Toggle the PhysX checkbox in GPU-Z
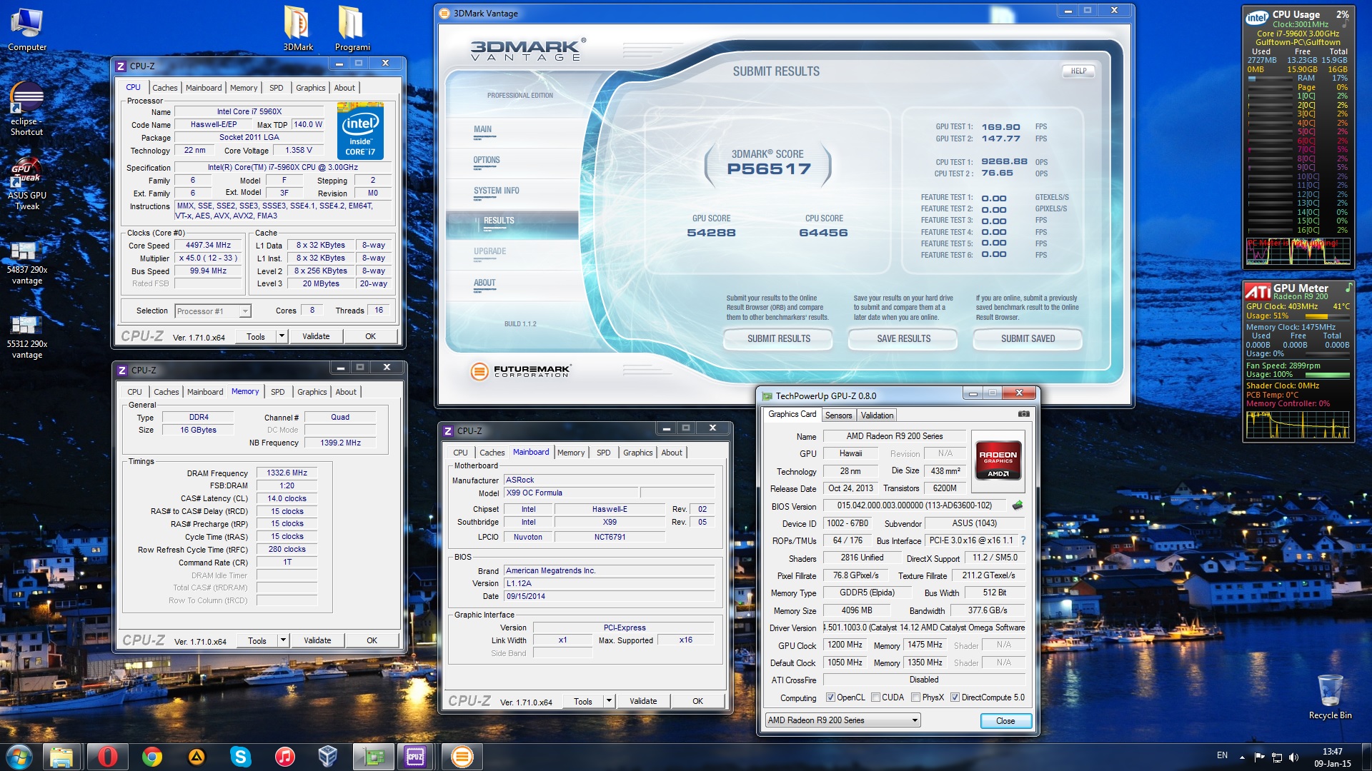 click(x=915, y=697)
